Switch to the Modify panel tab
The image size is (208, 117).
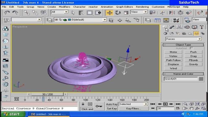(172, 27)
